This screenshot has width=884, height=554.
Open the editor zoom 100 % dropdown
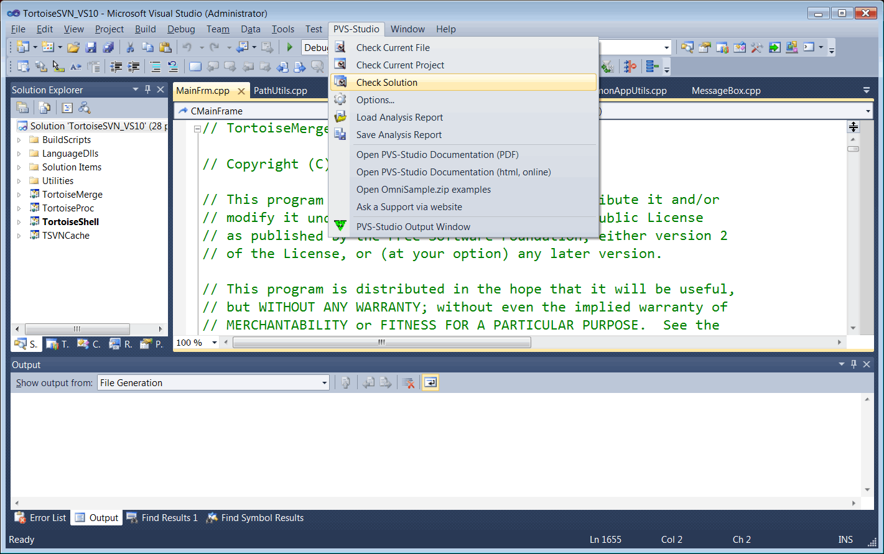[215, 343]
